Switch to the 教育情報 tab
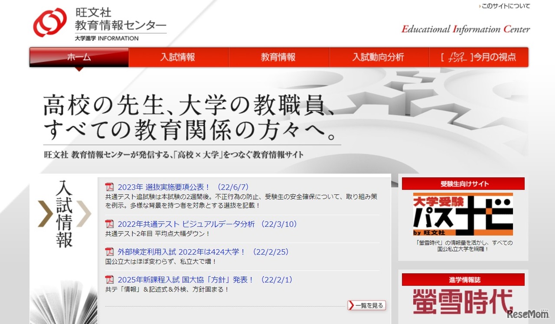 pos(278,57)
